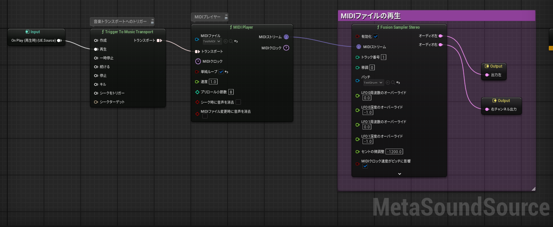This screenshot has height=227, width=553.
Task: Click the 右チャンネル出力 input pin
Action: coord(487,109)
